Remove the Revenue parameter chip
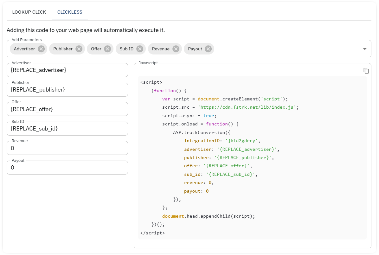This screenshot has height=255, width=379. coord(176,49)
